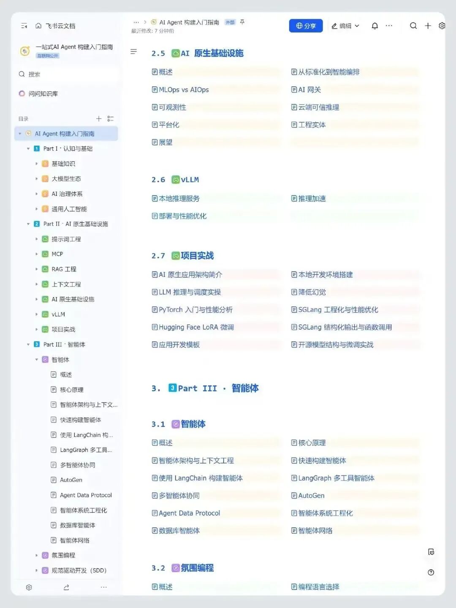Click bottom-left sidebar settings gear icon
This screenshot has height=608, width=456.
click(29, 587)
